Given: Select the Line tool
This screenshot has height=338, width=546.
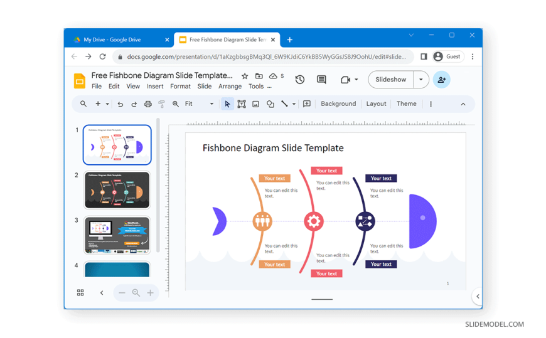Looking at the screenshot, I should tap(284, 103).
